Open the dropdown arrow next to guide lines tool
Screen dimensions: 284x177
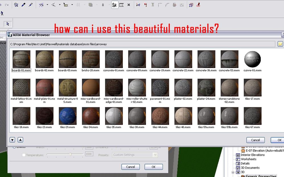click(x=47, y=5)
